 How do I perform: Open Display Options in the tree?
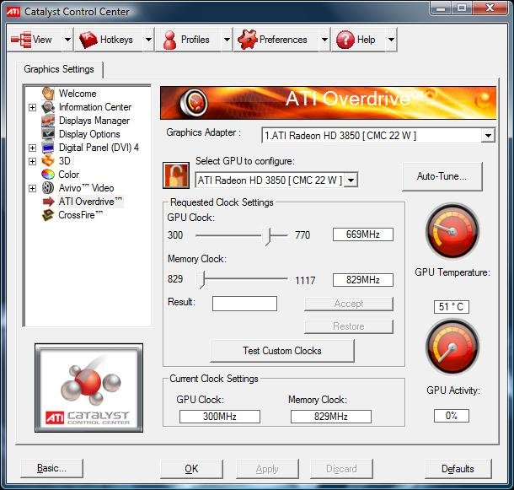(89, 134)
